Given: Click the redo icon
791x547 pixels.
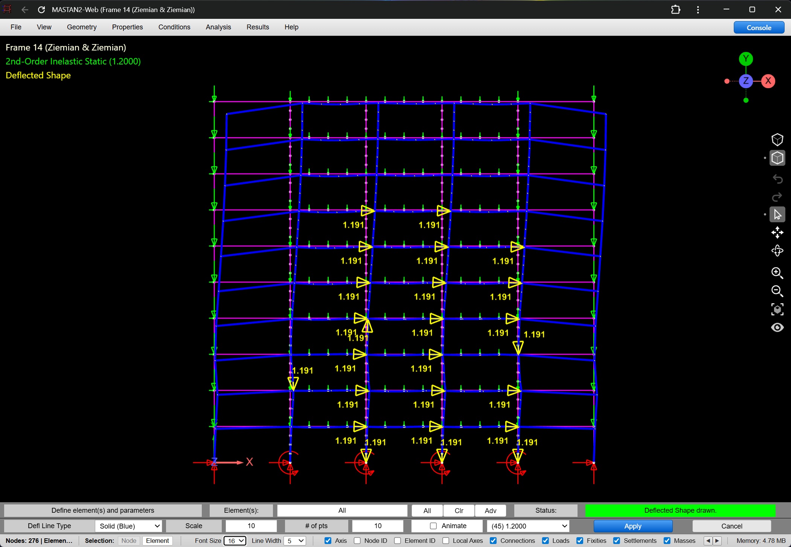Looking at the screenshot, I should 777,197.
